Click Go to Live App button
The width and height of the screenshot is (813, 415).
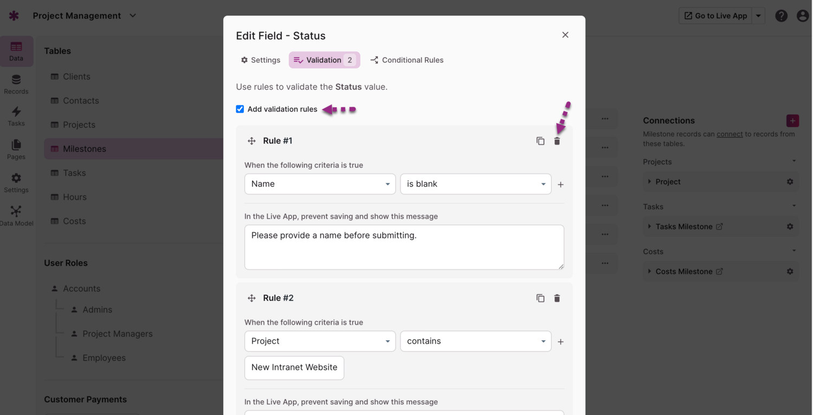(x=715, y=16)
